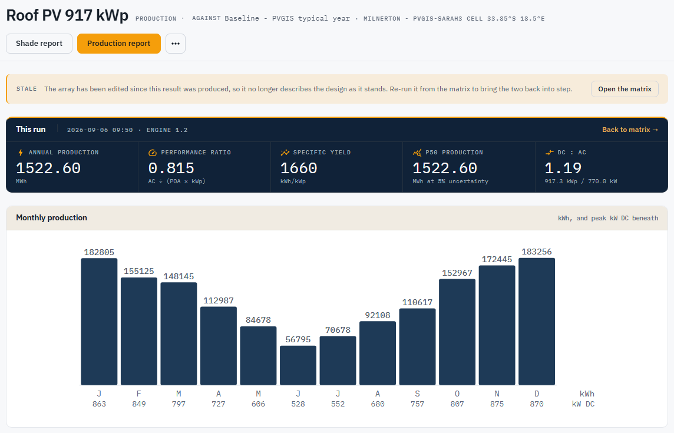
Task: Select the peak kW DC value 528
Action: click(x=298, y=404)
